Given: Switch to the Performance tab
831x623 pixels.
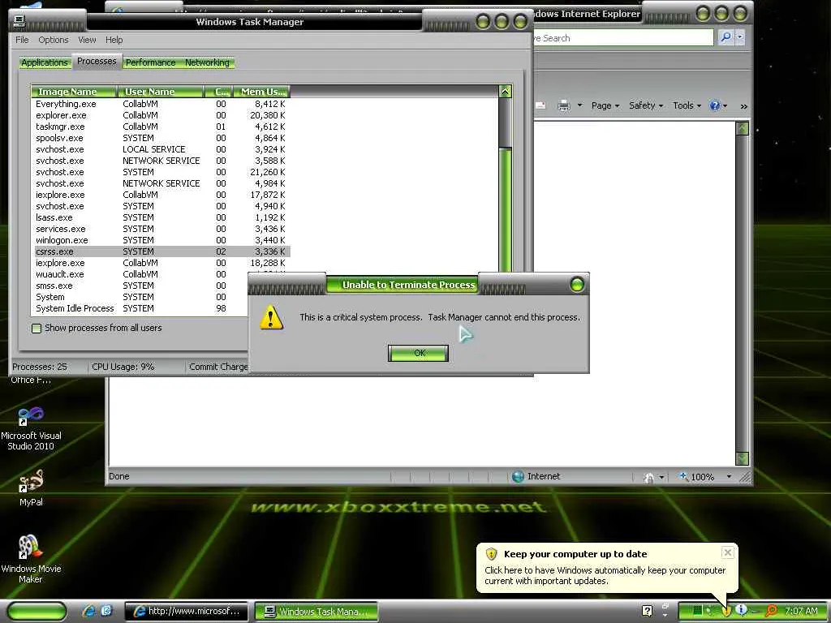Looking at the screenshot, I should tap(150, 62).
